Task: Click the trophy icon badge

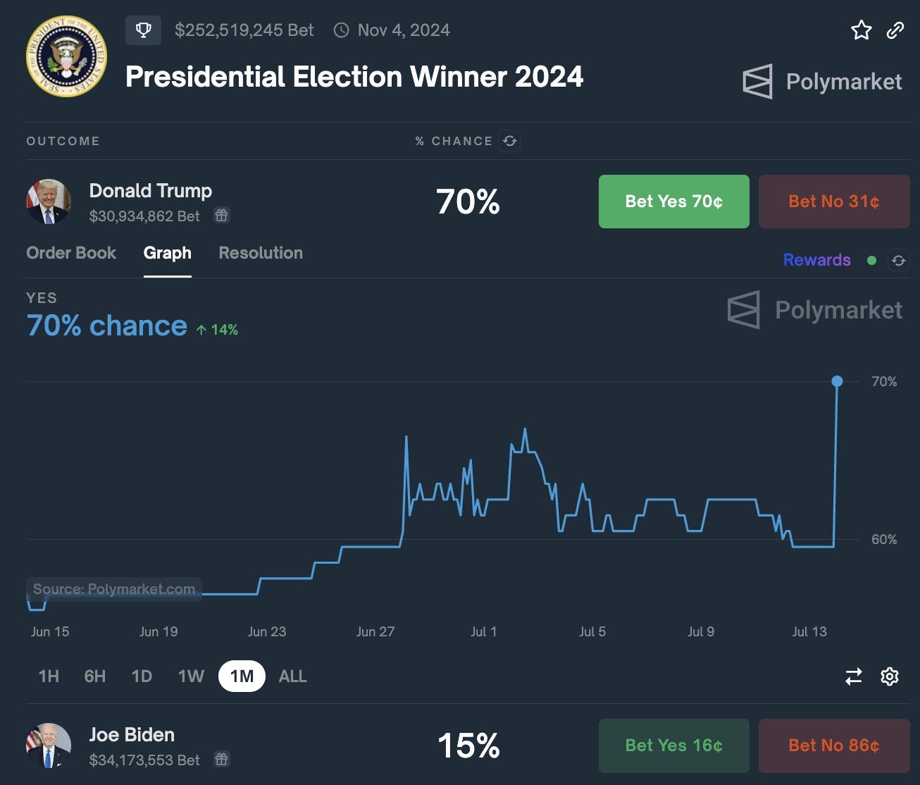Action: click(143, 30)
